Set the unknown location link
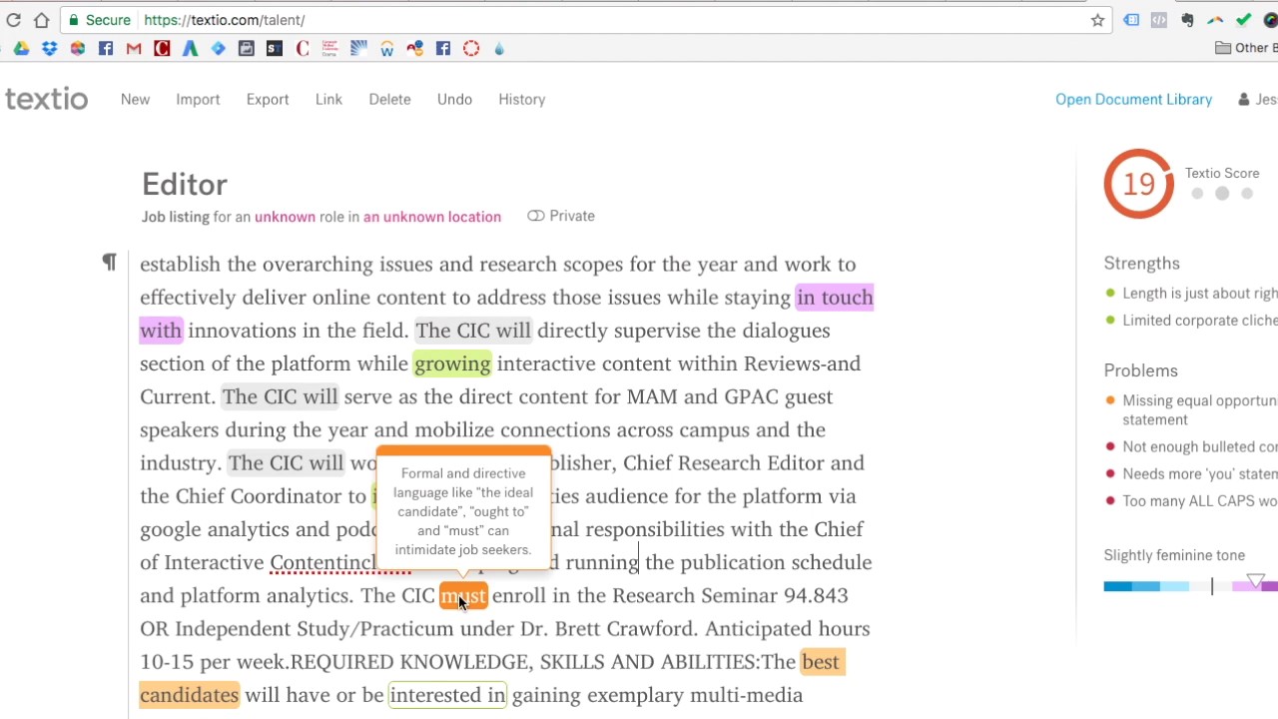This screenshot has width=1278, height=719. pyautogui.click(x=432, y=217)
